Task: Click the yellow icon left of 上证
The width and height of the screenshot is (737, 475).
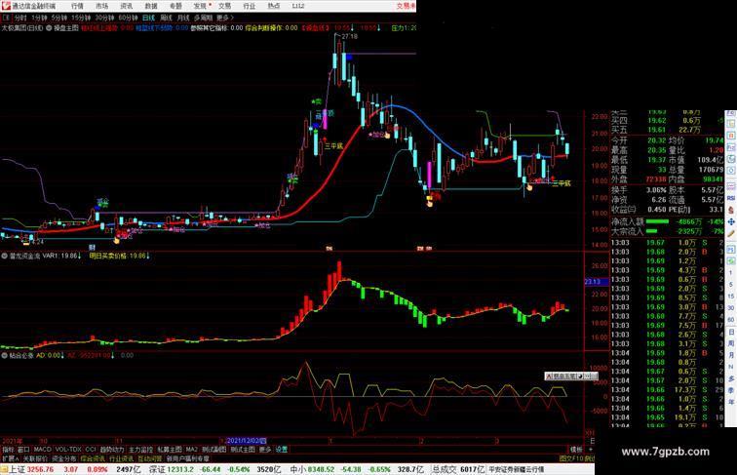Action: [4, 469]
